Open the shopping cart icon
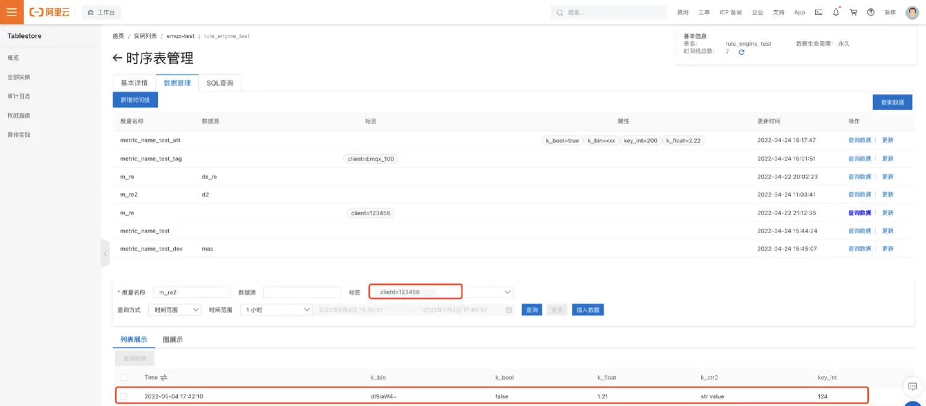Image resolution: width=926 pixels, height=406 pixels. [x=853, y=12]
